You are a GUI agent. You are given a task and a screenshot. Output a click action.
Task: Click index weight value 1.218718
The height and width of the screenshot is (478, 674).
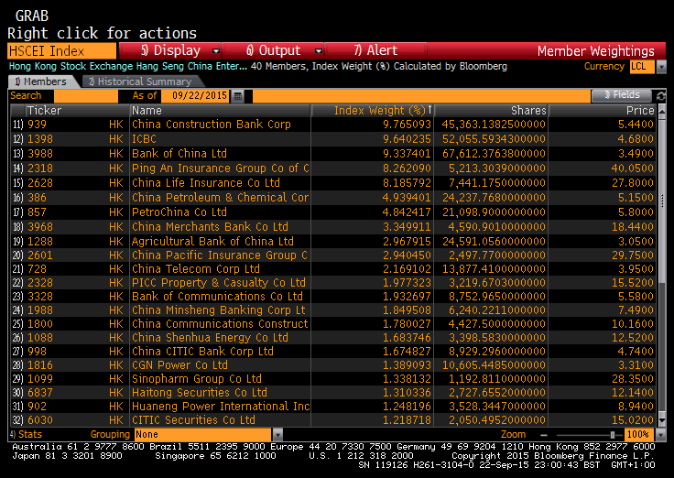(x=407, y=420)
